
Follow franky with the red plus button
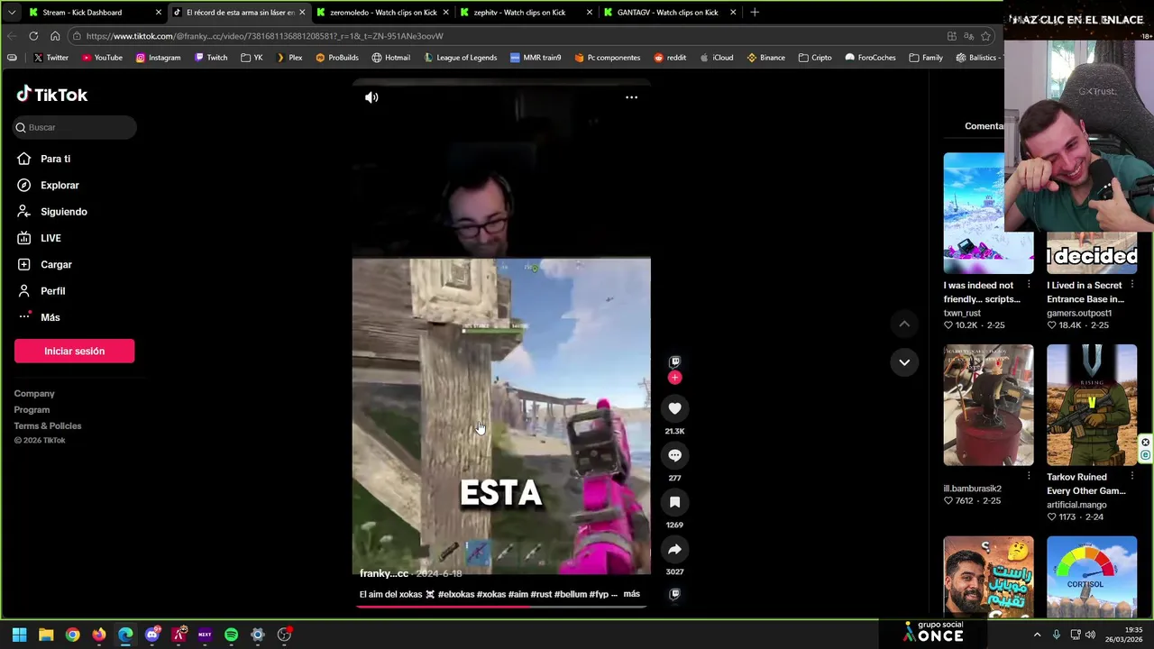pos(674,378)
